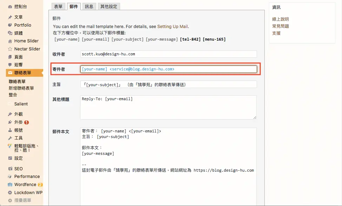Click the Wordfence shield icon
Screen dimensions: 342x206
(10, 185)
